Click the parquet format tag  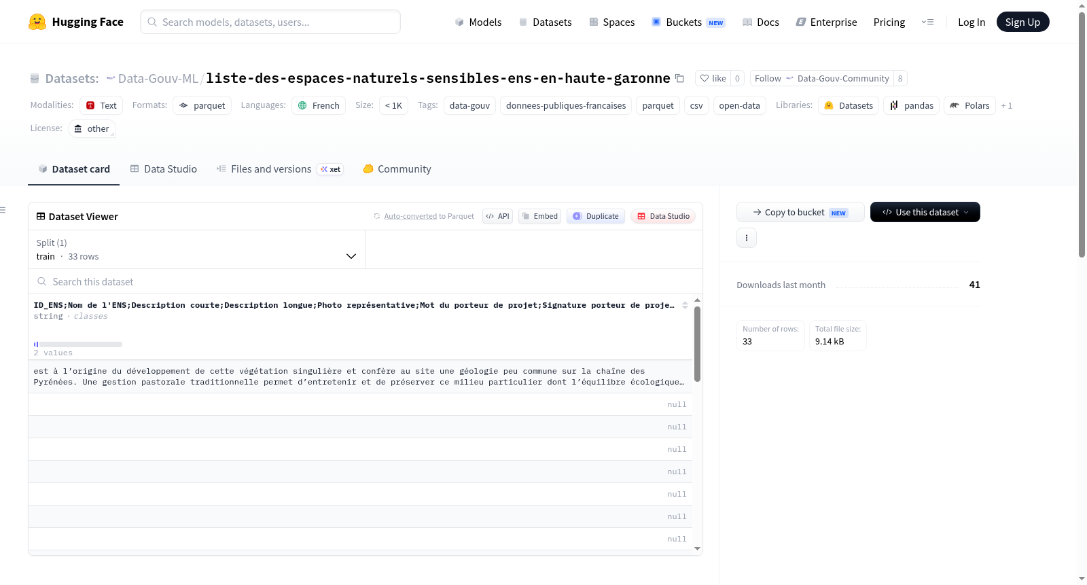point(202,105)
